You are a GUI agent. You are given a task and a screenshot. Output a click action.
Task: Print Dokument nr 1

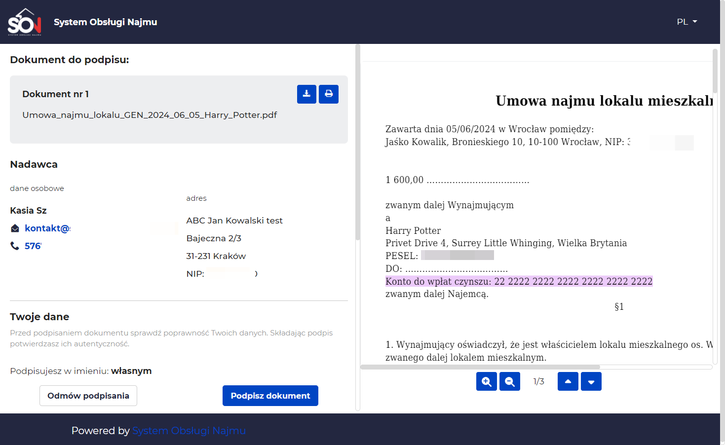click(x=329, y=94)
